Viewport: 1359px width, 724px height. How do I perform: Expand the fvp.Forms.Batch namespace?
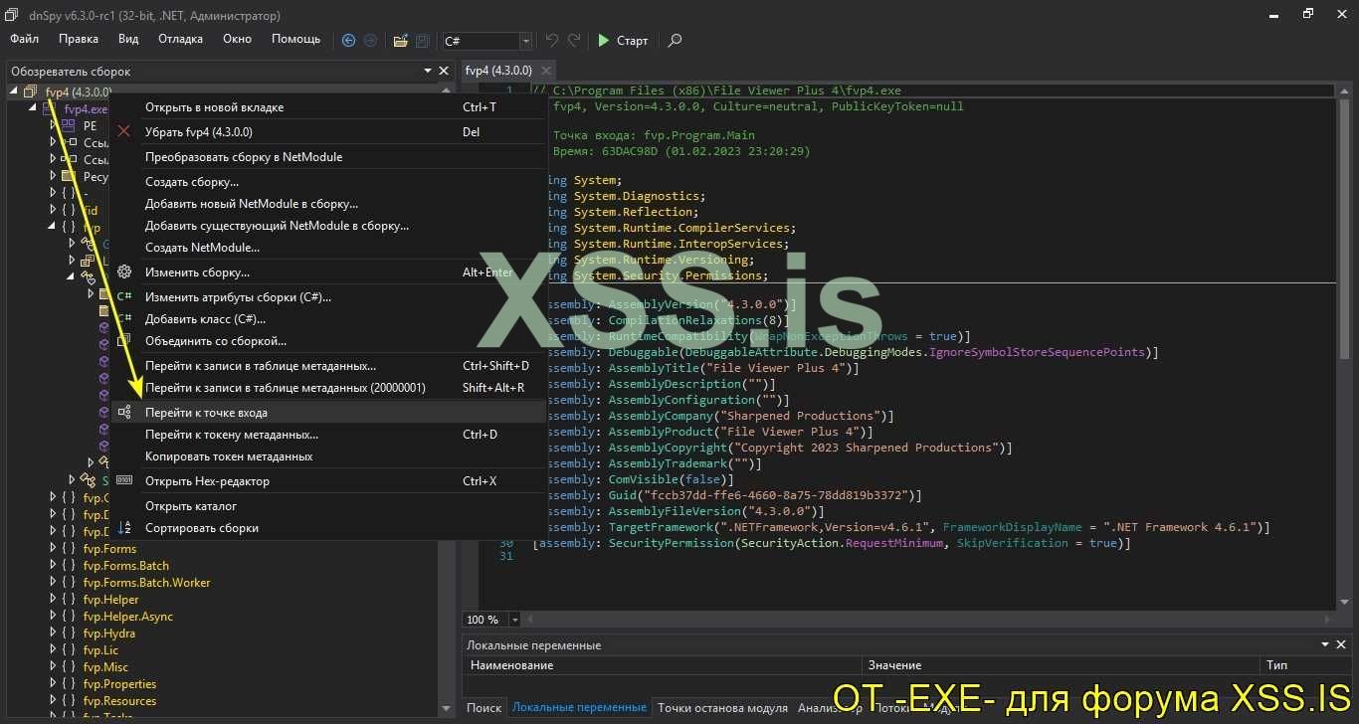coord(53,566)
